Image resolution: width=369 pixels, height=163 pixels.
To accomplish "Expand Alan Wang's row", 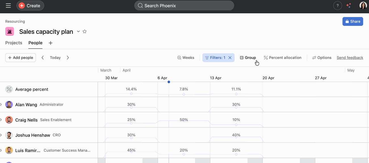I will point(1,105).
